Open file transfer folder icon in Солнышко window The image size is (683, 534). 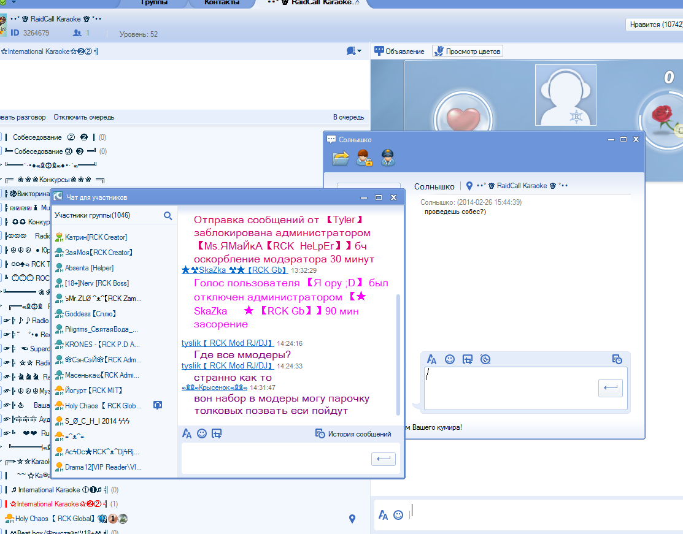pyautogui.click(x=341, y=158)
